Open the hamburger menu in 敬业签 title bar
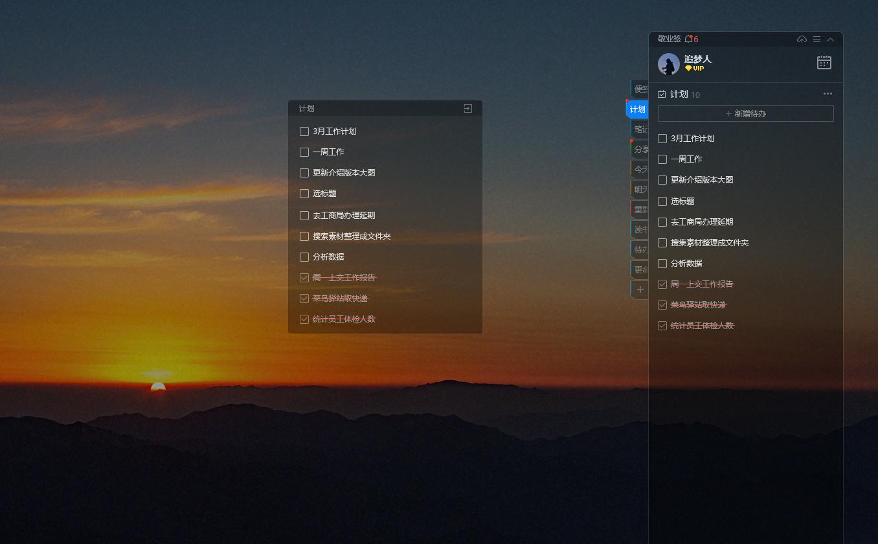 [x=816, y=40]
